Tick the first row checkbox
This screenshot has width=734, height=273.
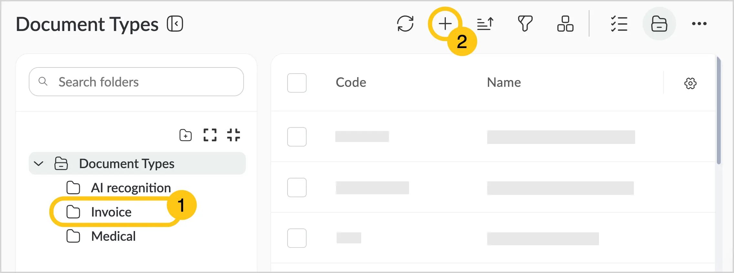click(297, 137)
